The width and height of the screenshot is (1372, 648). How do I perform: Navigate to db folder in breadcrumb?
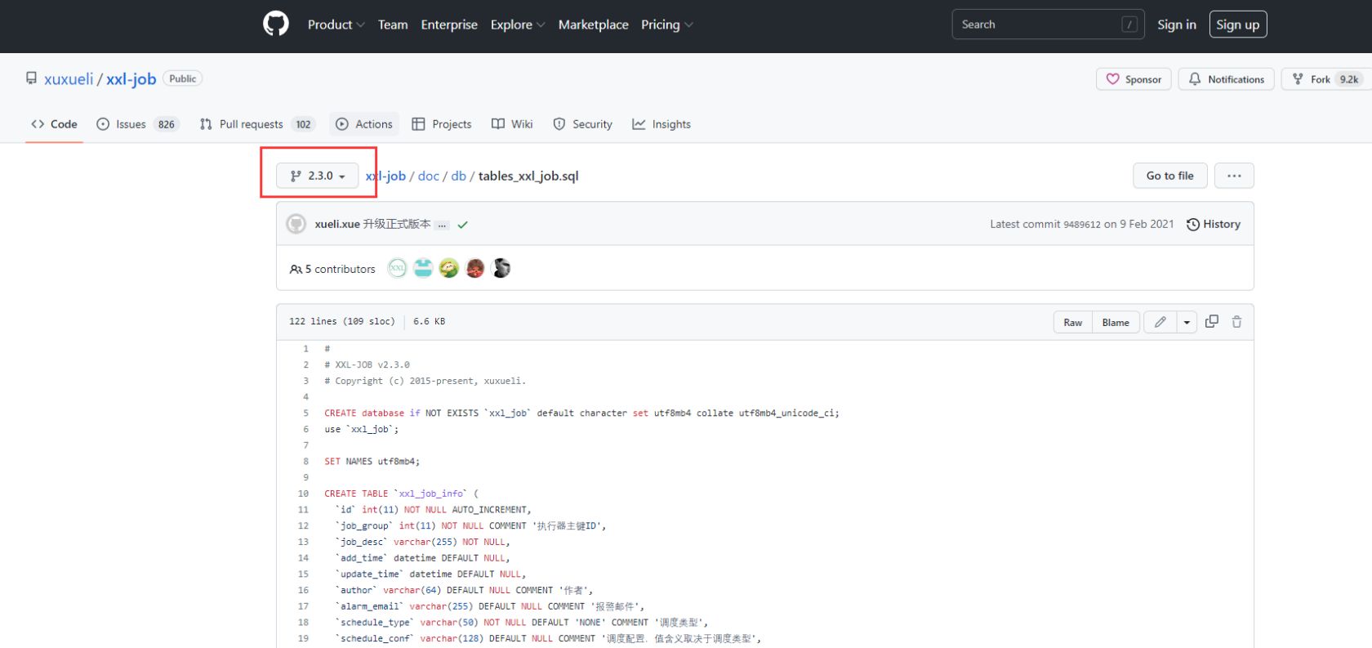(x=459, y=176)
